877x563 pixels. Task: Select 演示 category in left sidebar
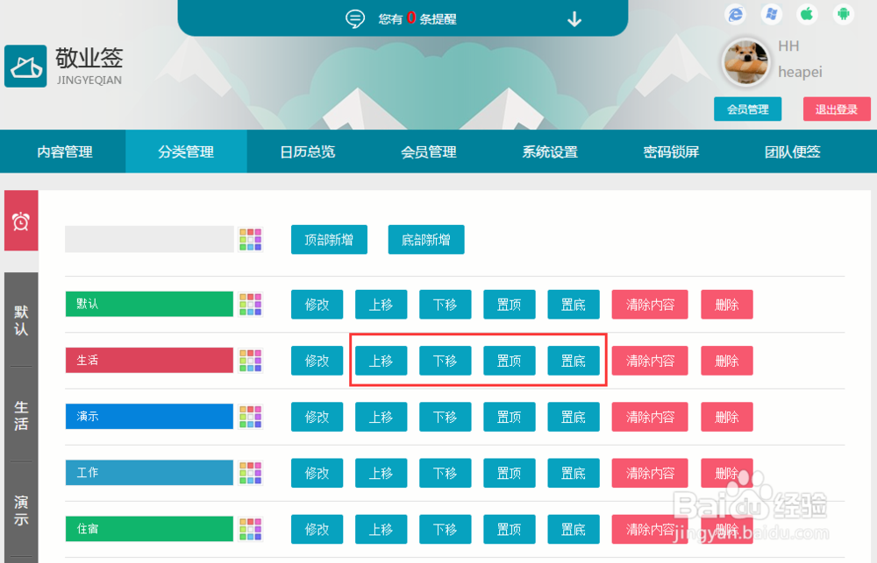[x=20, y=510]
